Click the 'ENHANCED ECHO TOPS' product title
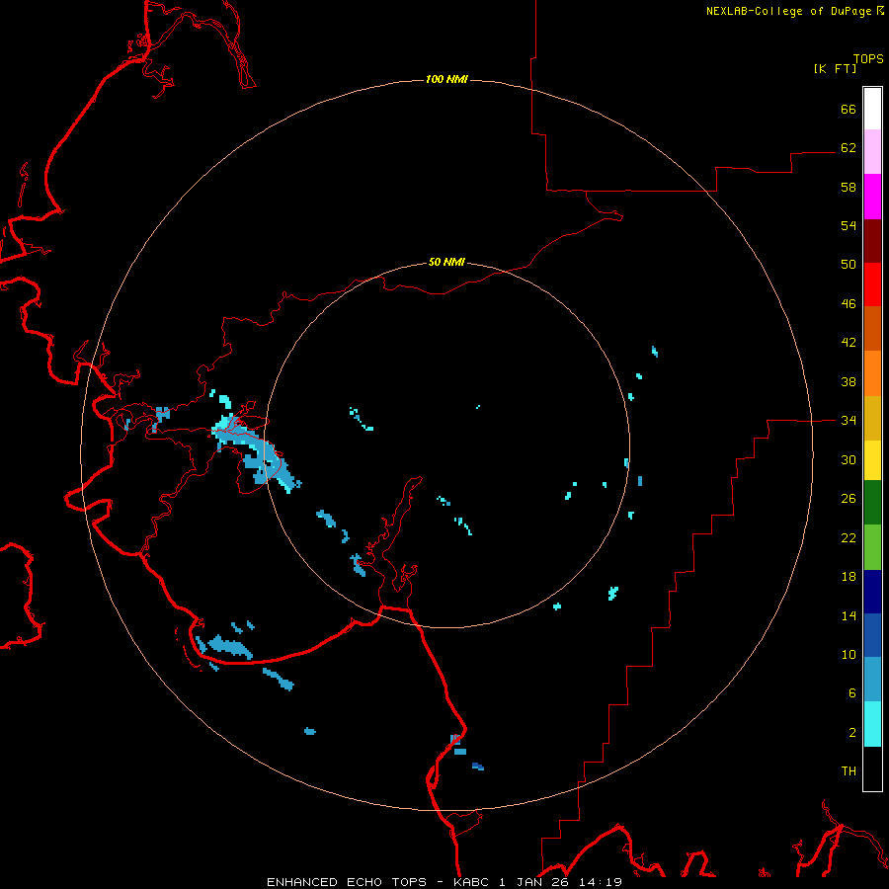The height and width of the screenshot is (889, 889). coord(347,882)
